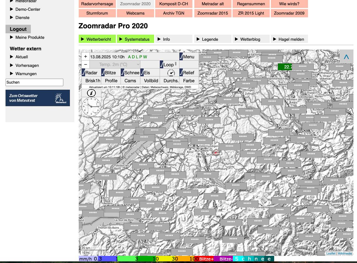Open the Wie wirds? tab
The height and width of the screenshot is (263, 357).
point(289,4)
